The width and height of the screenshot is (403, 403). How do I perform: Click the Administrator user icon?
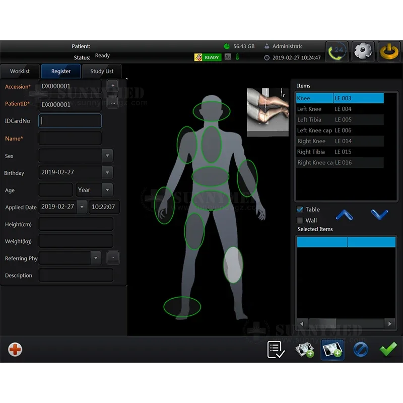tap(267, 46)
